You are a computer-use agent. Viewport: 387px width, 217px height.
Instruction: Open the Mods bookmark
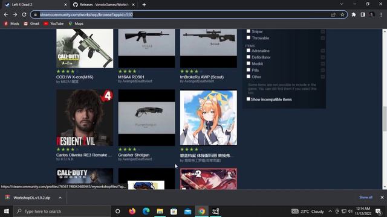coord(11,24)
